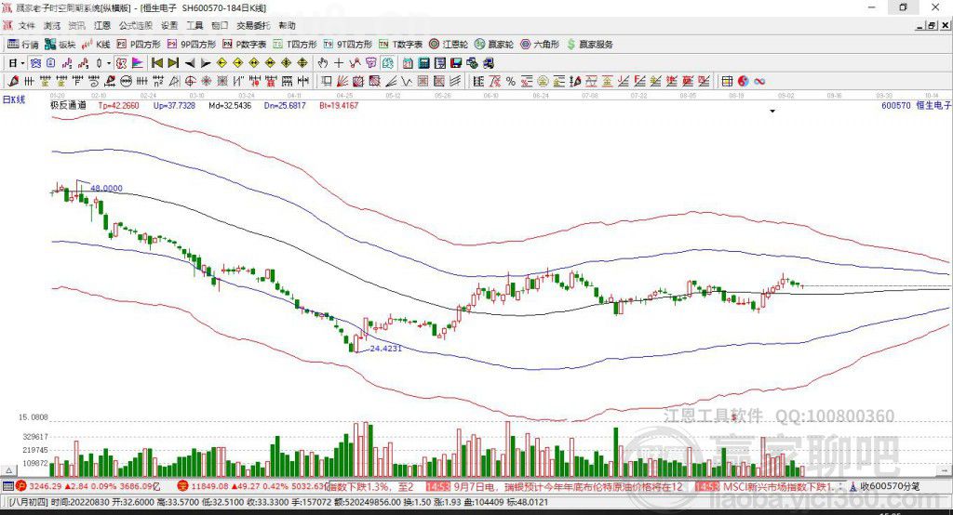Image resolution: width=953 pixels, height=515 pixels.
Task: Click the 日K线 period label
Action: (14, 99)
